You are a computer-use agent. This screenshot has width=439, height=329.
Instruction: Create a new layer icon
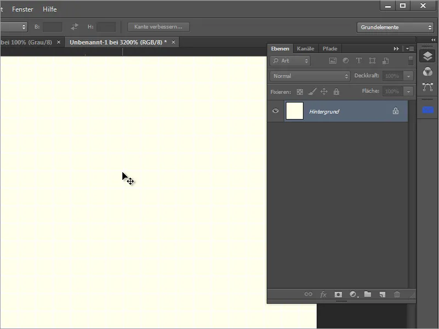click(382, 294)
